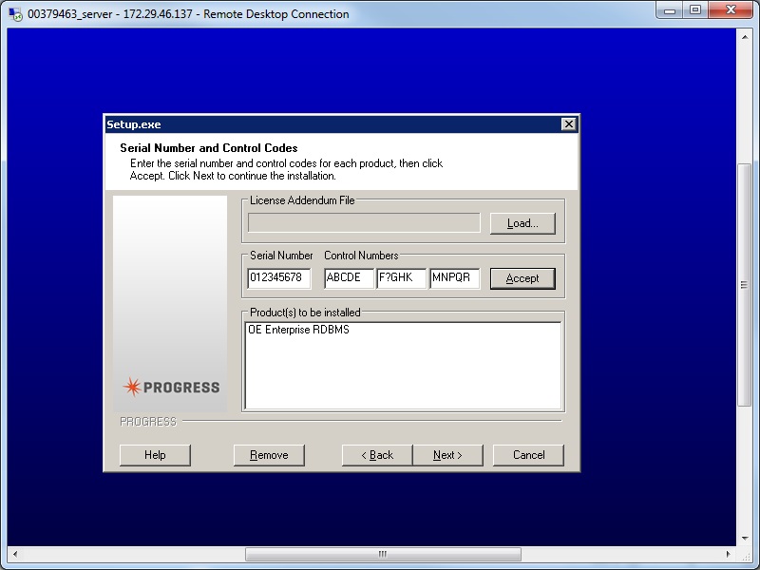Click the horizontal scrollbar right arrow

728,554
